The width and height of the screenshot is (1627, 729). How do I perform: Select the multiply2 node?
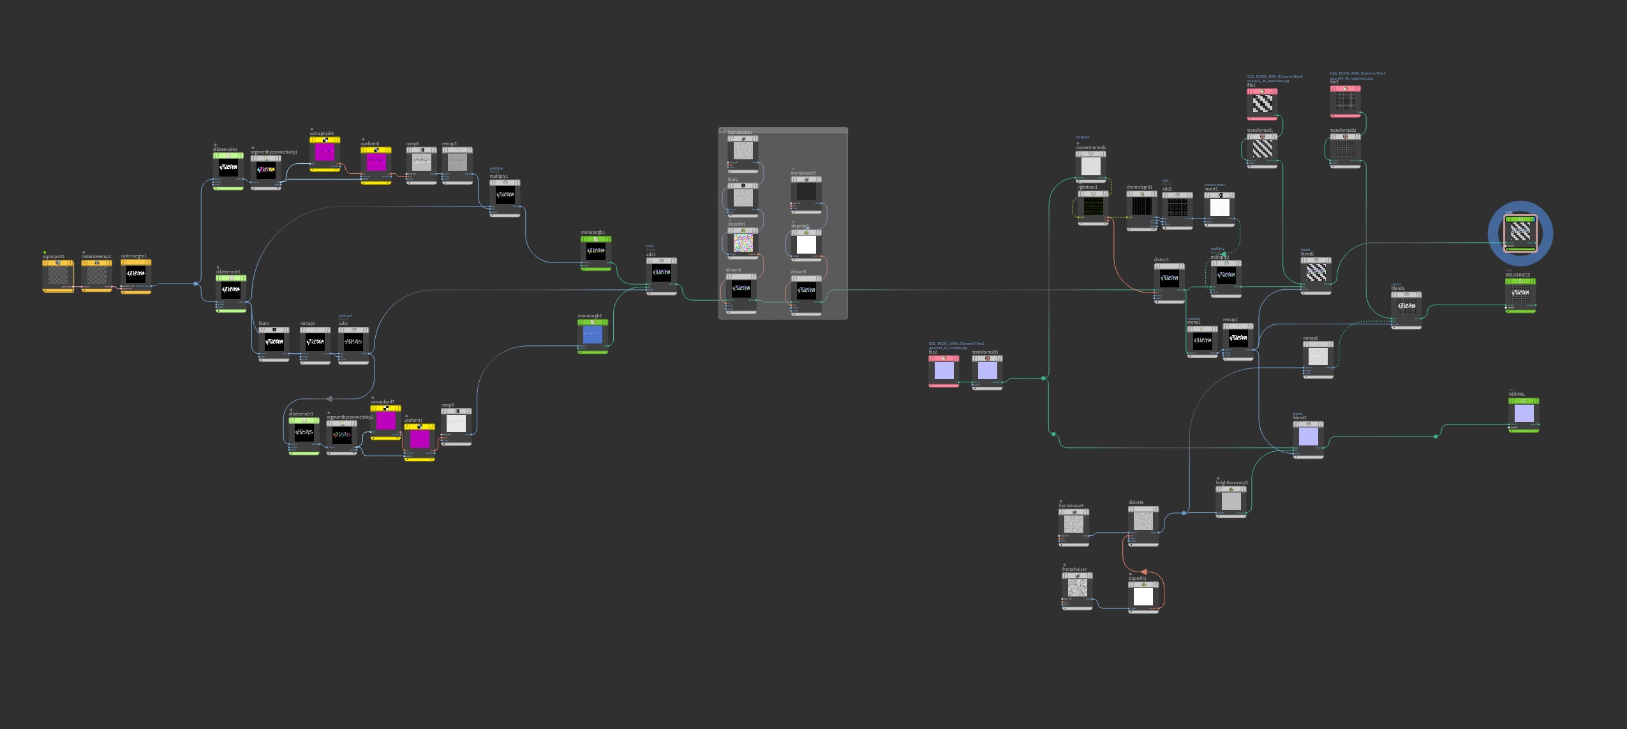tap(1226, 279)
